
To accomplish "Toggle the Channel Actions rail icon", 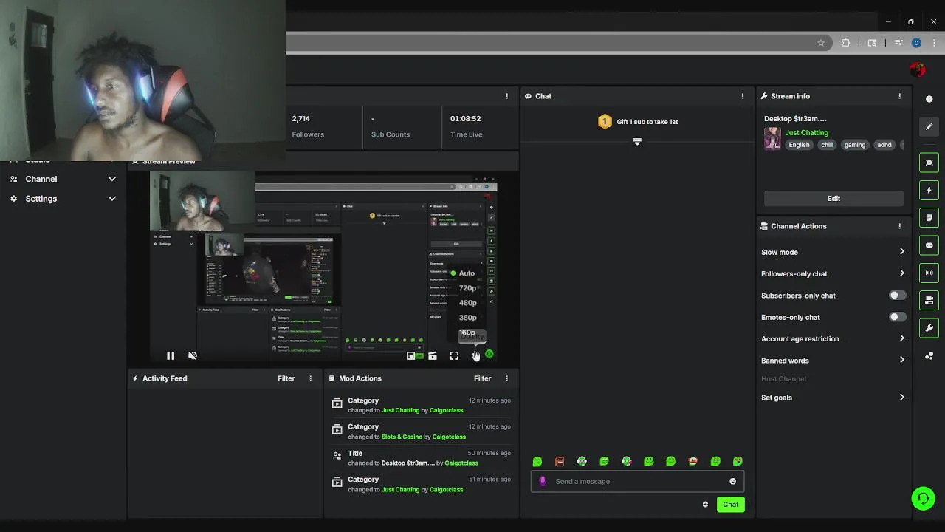I will (929, 301).
